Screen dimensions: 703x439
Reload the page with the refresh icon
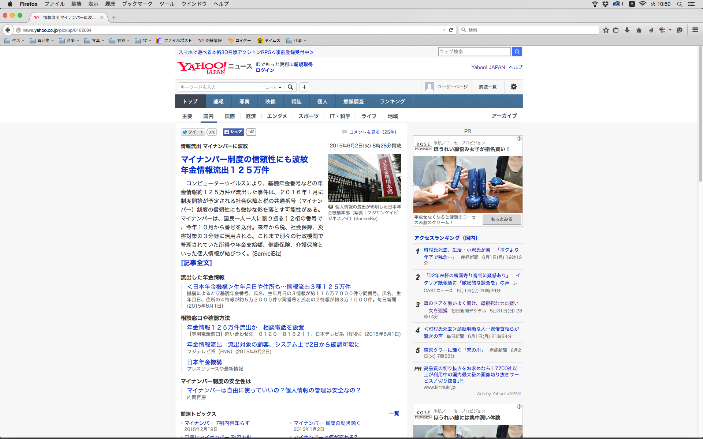pos(451,30)
